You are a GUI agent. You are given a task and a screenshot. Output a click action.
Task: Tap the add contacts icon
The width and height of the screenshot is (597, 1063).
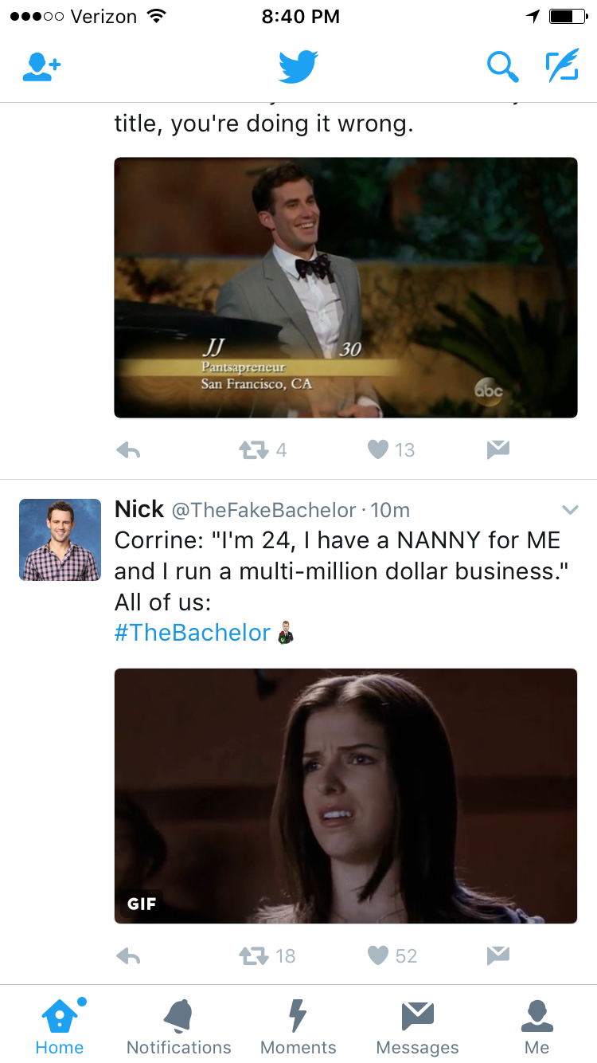[41, 68]
